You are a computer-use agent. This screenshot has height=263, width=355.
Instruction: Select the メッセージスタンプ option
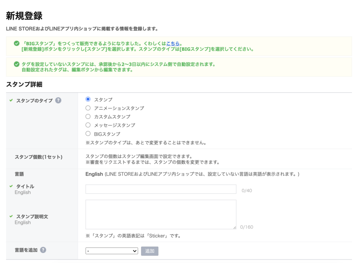point(88,125)
